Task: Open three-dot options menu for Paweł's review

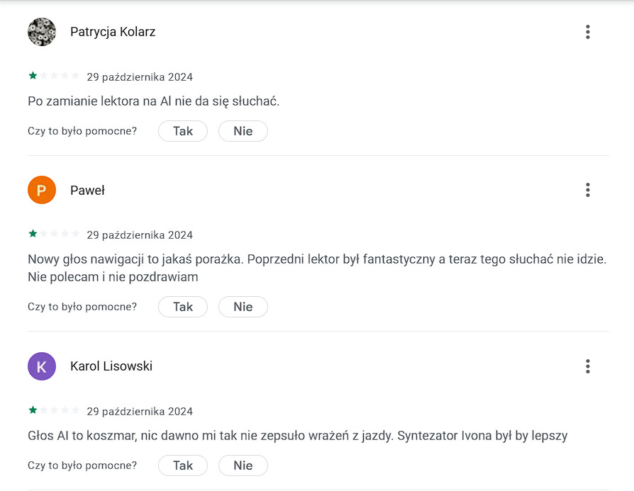Action: (587, 190)
